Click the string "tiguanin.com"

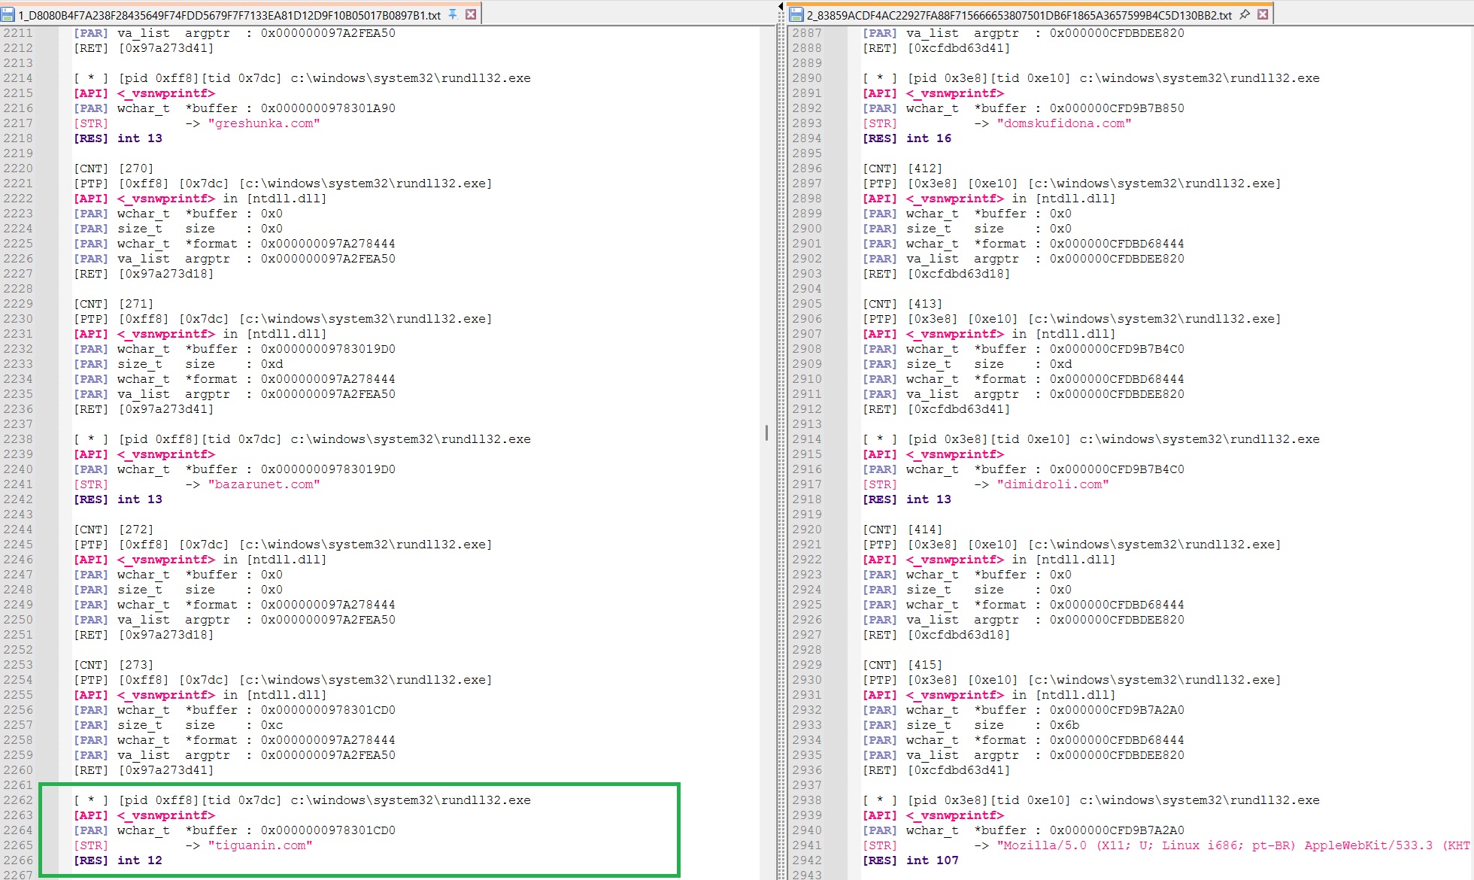click(x=260, y=845)
